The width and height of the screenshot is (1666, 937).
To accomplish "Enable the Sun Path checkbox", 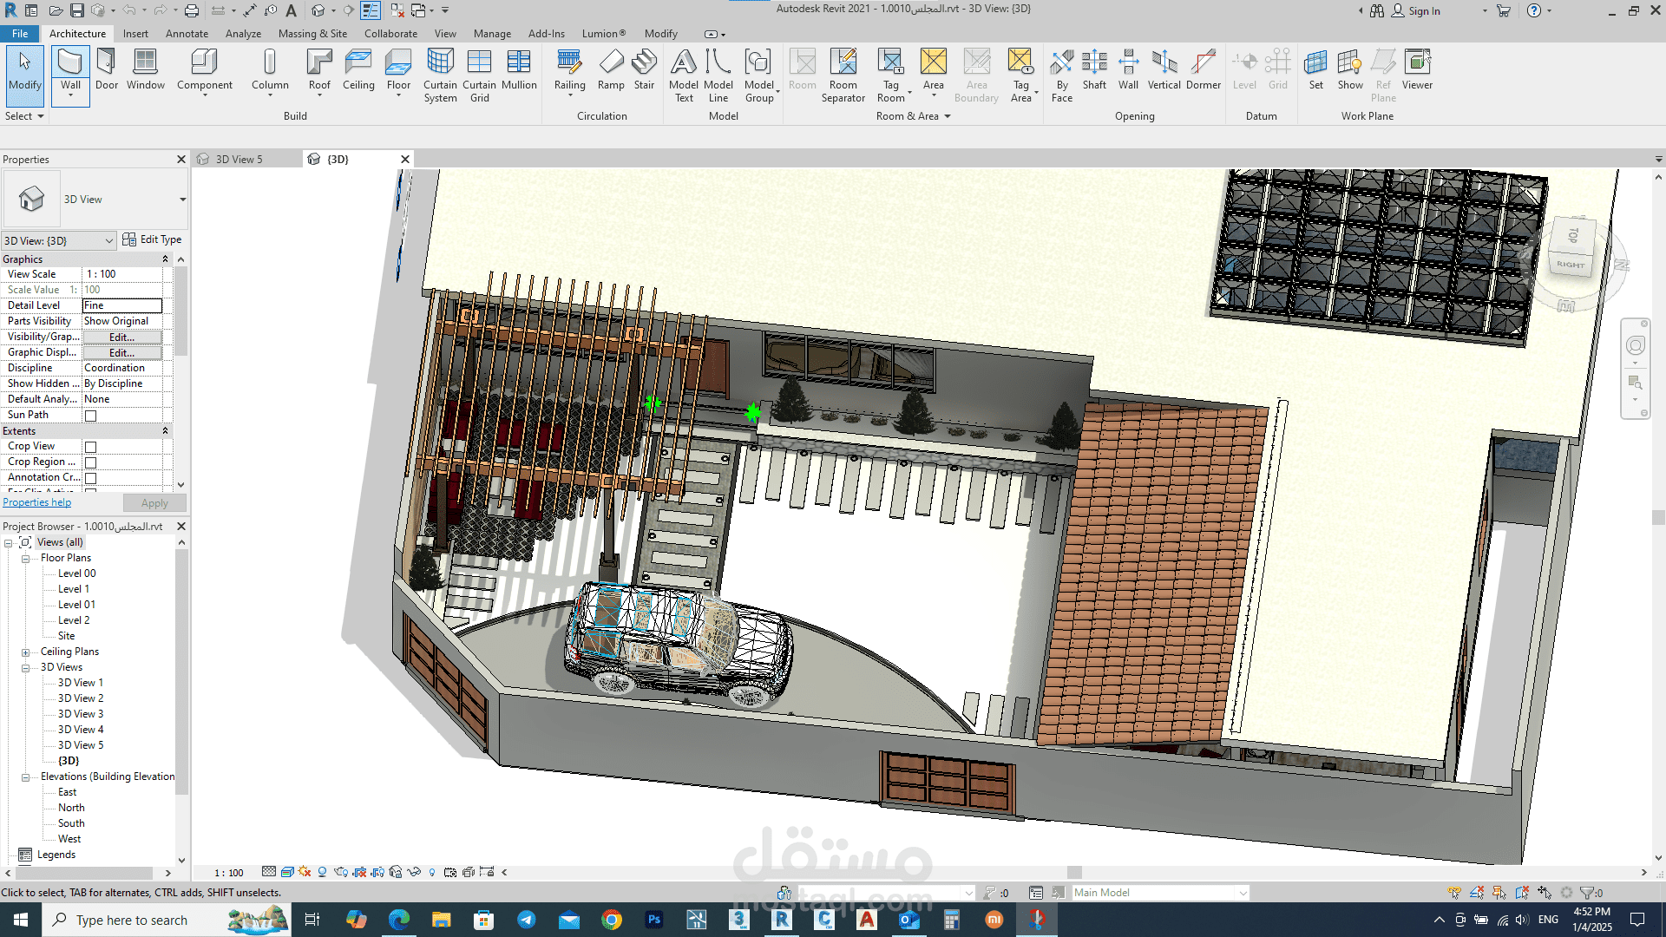I will (x=90, y=416).
